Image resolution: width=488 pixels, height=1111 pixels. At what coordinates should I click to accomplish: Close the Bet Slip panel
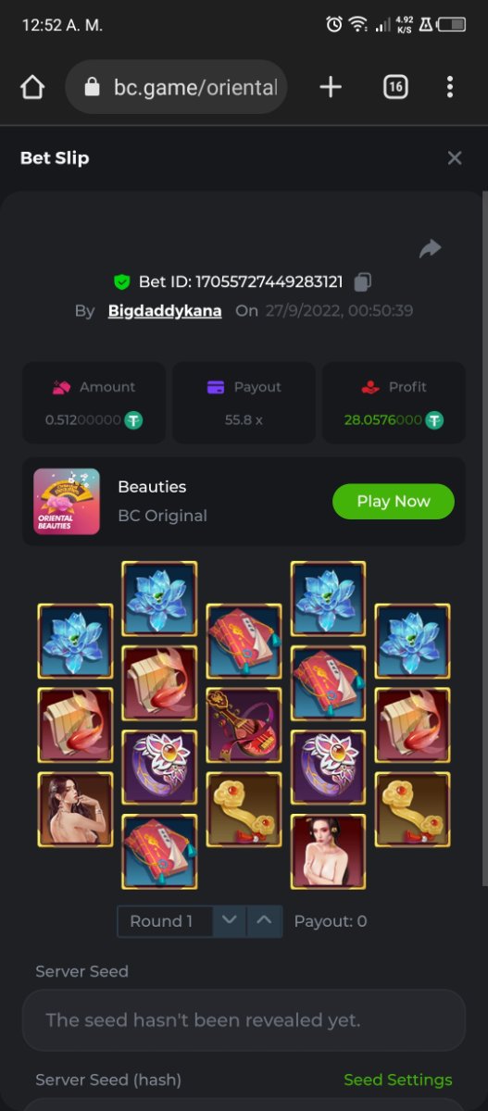455,158
